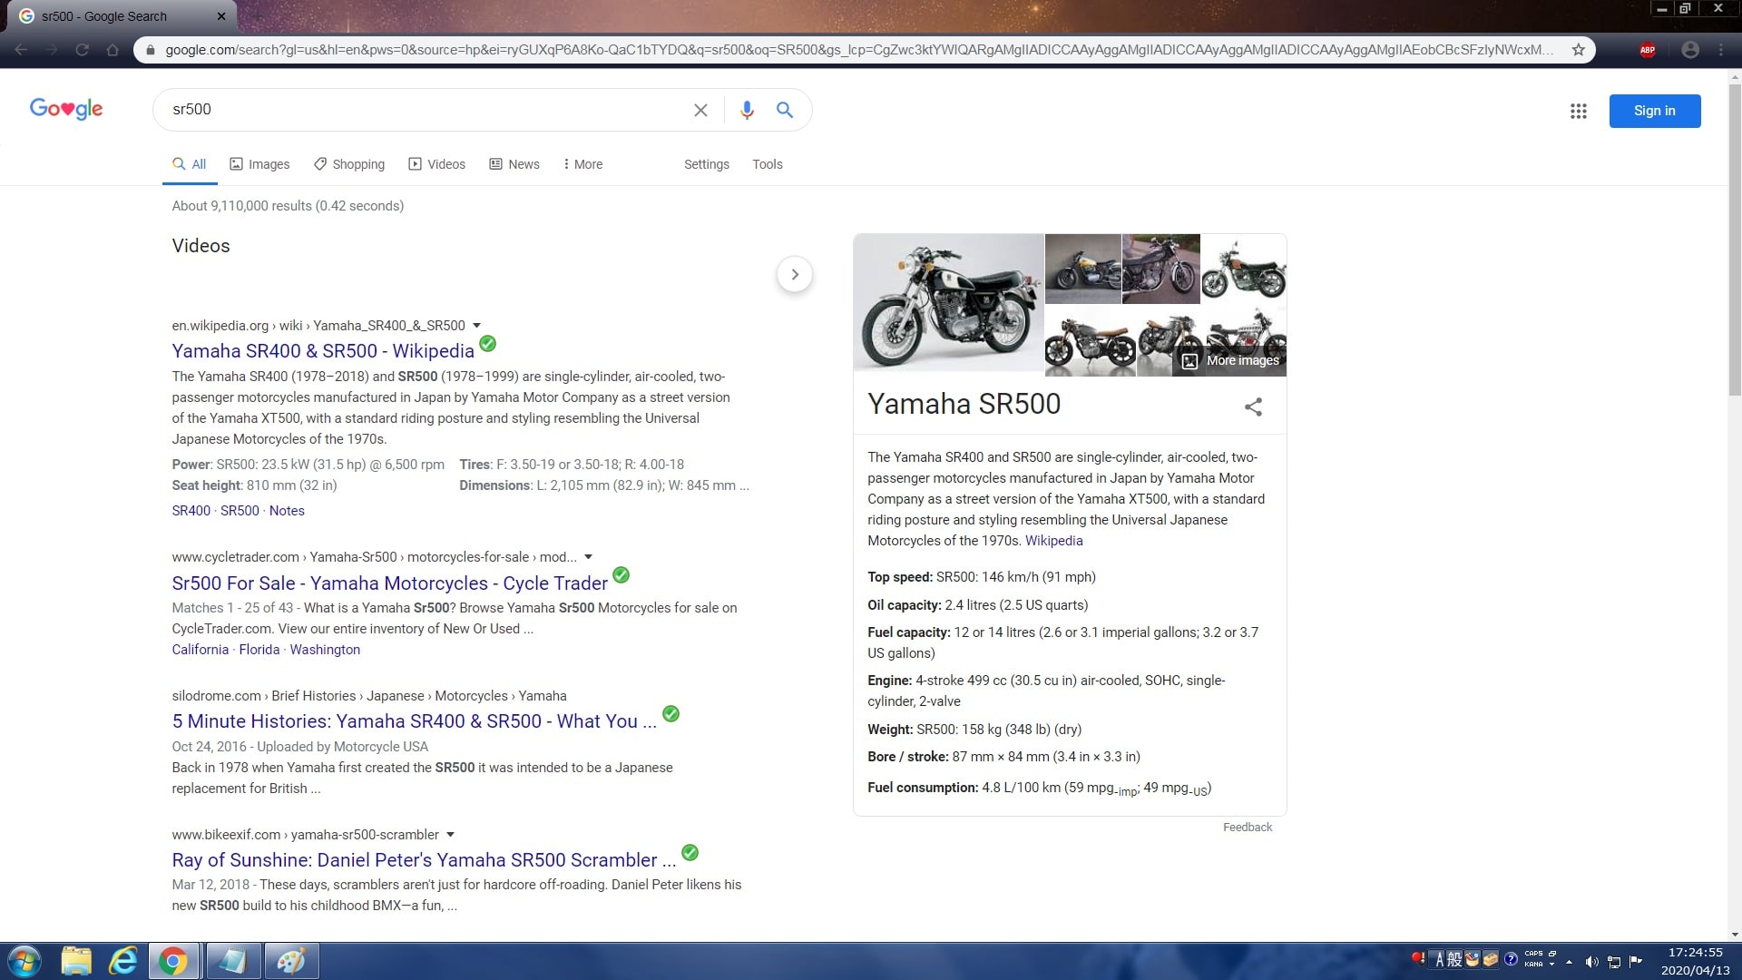Viewport: 1742px width, 980px height.
Task: Follow the SR400 sitelink
Action: (191, 511)
